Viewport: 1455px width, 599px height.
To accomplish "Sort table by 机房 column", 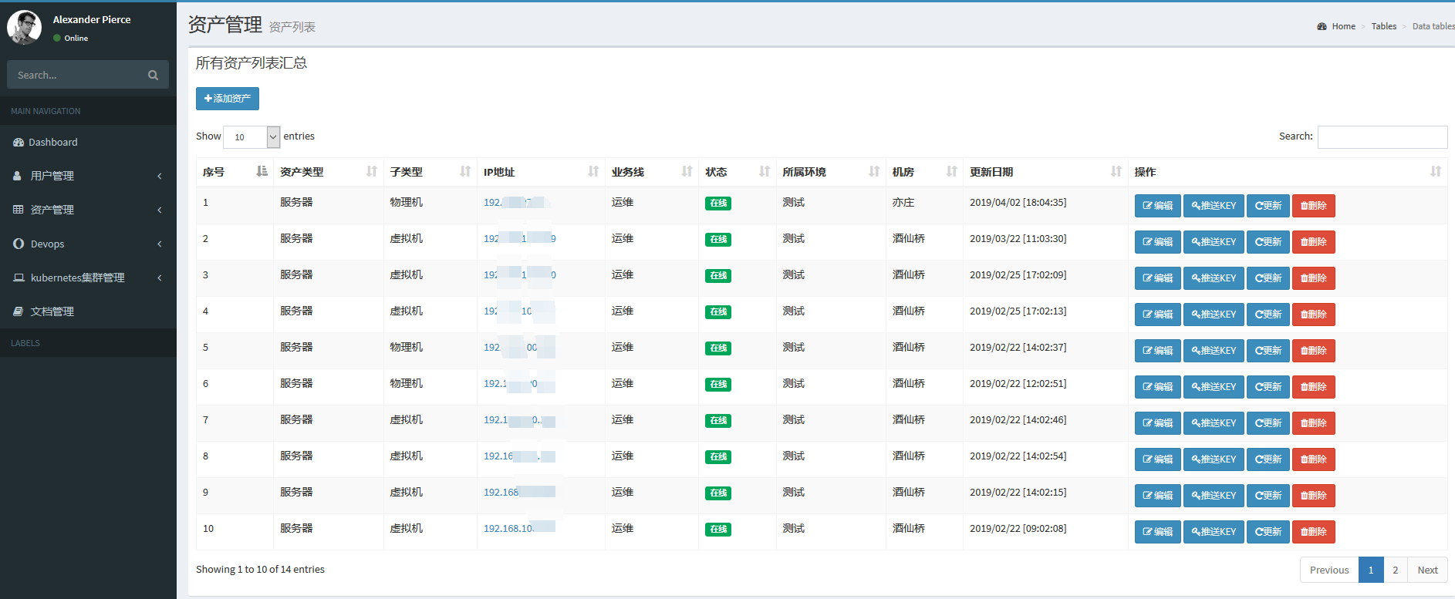I will [x=924, y=172].
